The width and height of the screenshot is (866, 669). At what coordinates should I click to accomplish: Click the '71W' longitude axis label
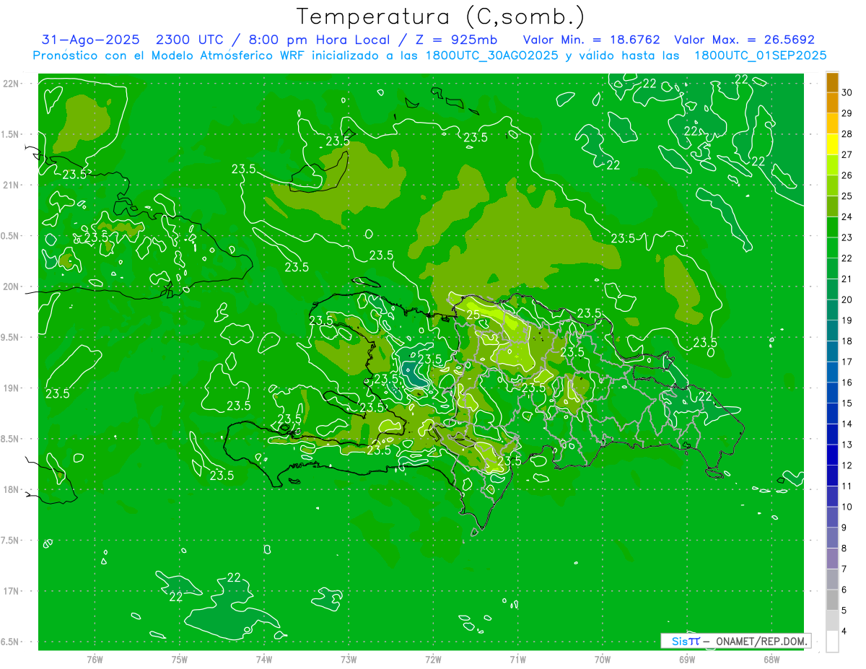tap(517, 659)
